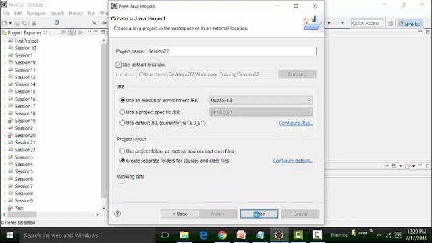Choose Use project folder as root option
This screenshot has width=432, height=243.
(x=122, y=151)
